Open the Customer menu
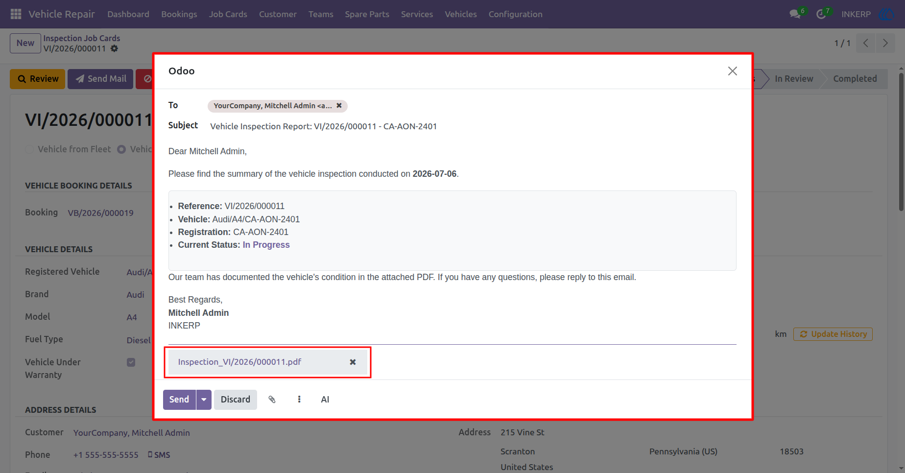The height and width of the screenshot is (473, 905). [278, 14]
